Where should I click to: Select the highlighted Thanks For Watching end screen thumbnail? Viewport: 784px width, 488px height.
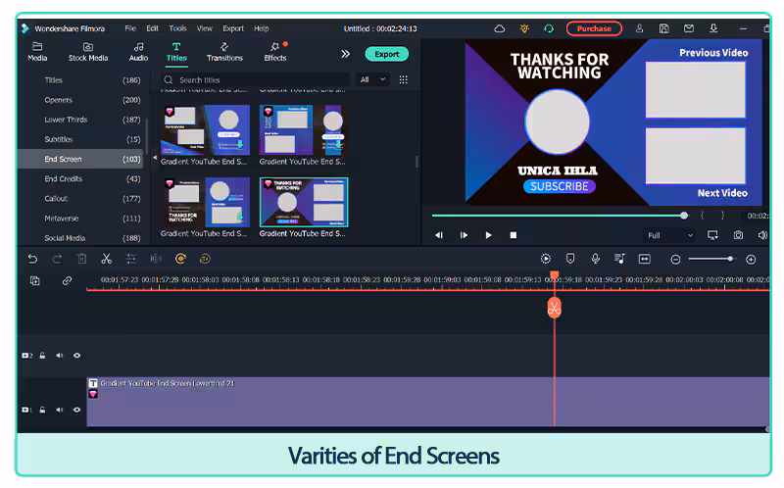click(304, 202)
